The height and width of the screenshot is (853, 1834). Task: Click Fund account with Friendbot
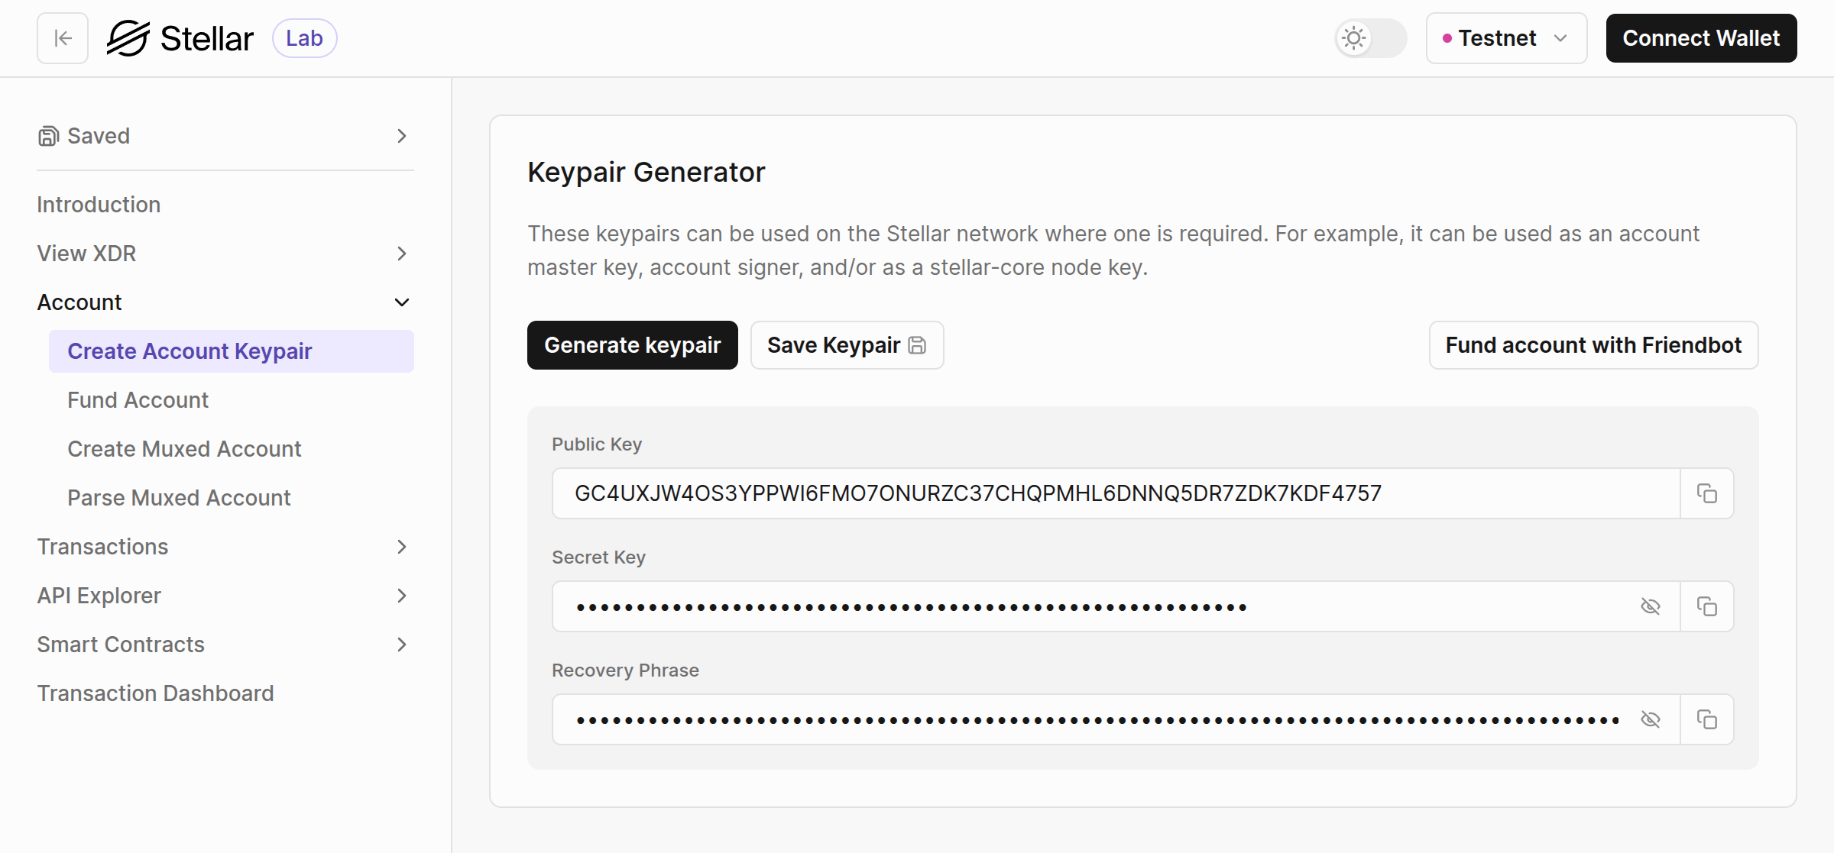pos(1593,345)
